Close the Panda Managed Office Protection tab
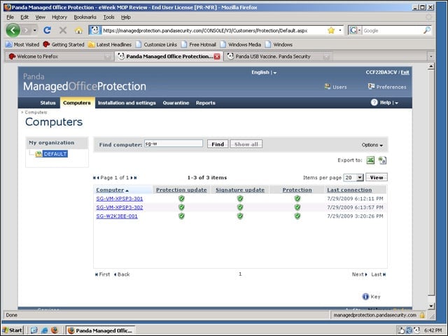 click(x=217, y=57)
